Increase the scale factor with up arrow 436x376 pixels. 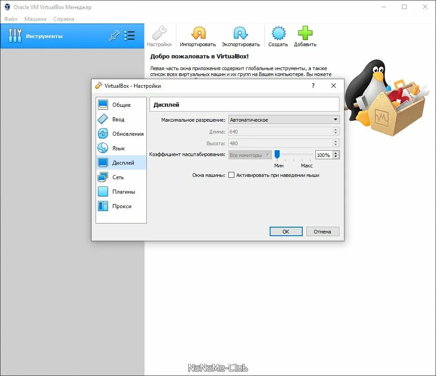pos(336,153)
